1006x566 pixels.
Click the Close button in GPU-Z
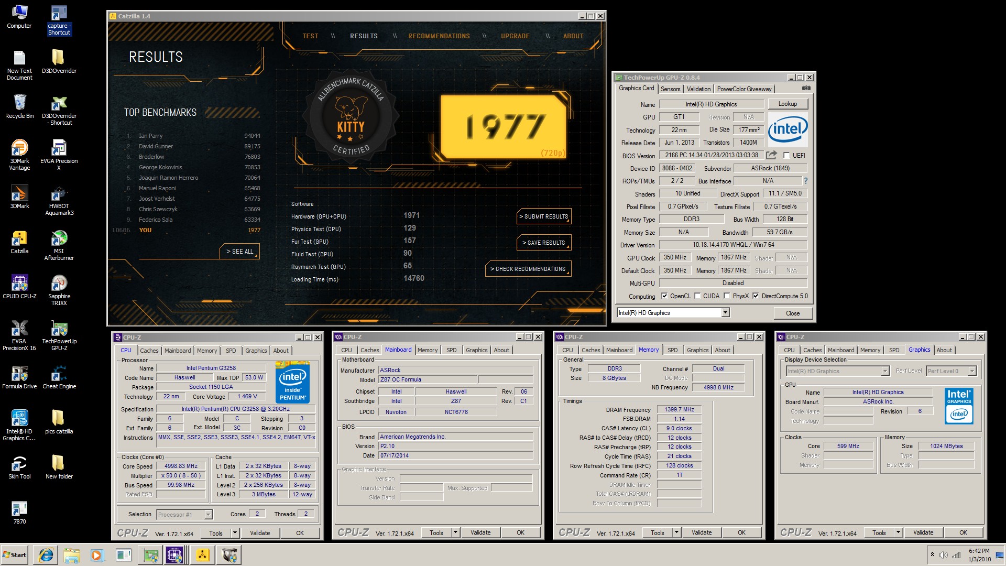point(793,313)
